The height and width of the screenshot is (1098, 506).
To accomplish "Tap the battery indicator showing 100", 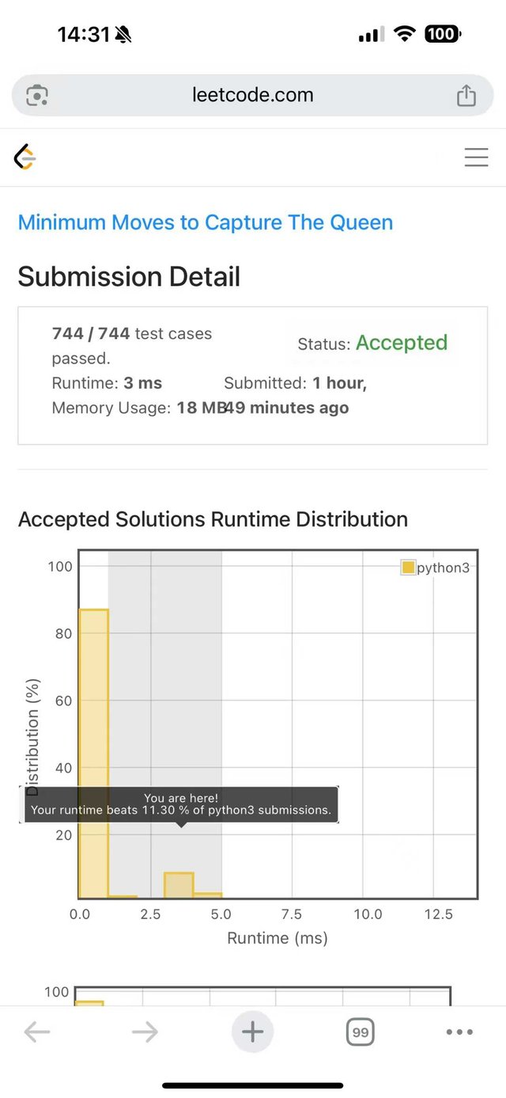I will pos(442,34).
